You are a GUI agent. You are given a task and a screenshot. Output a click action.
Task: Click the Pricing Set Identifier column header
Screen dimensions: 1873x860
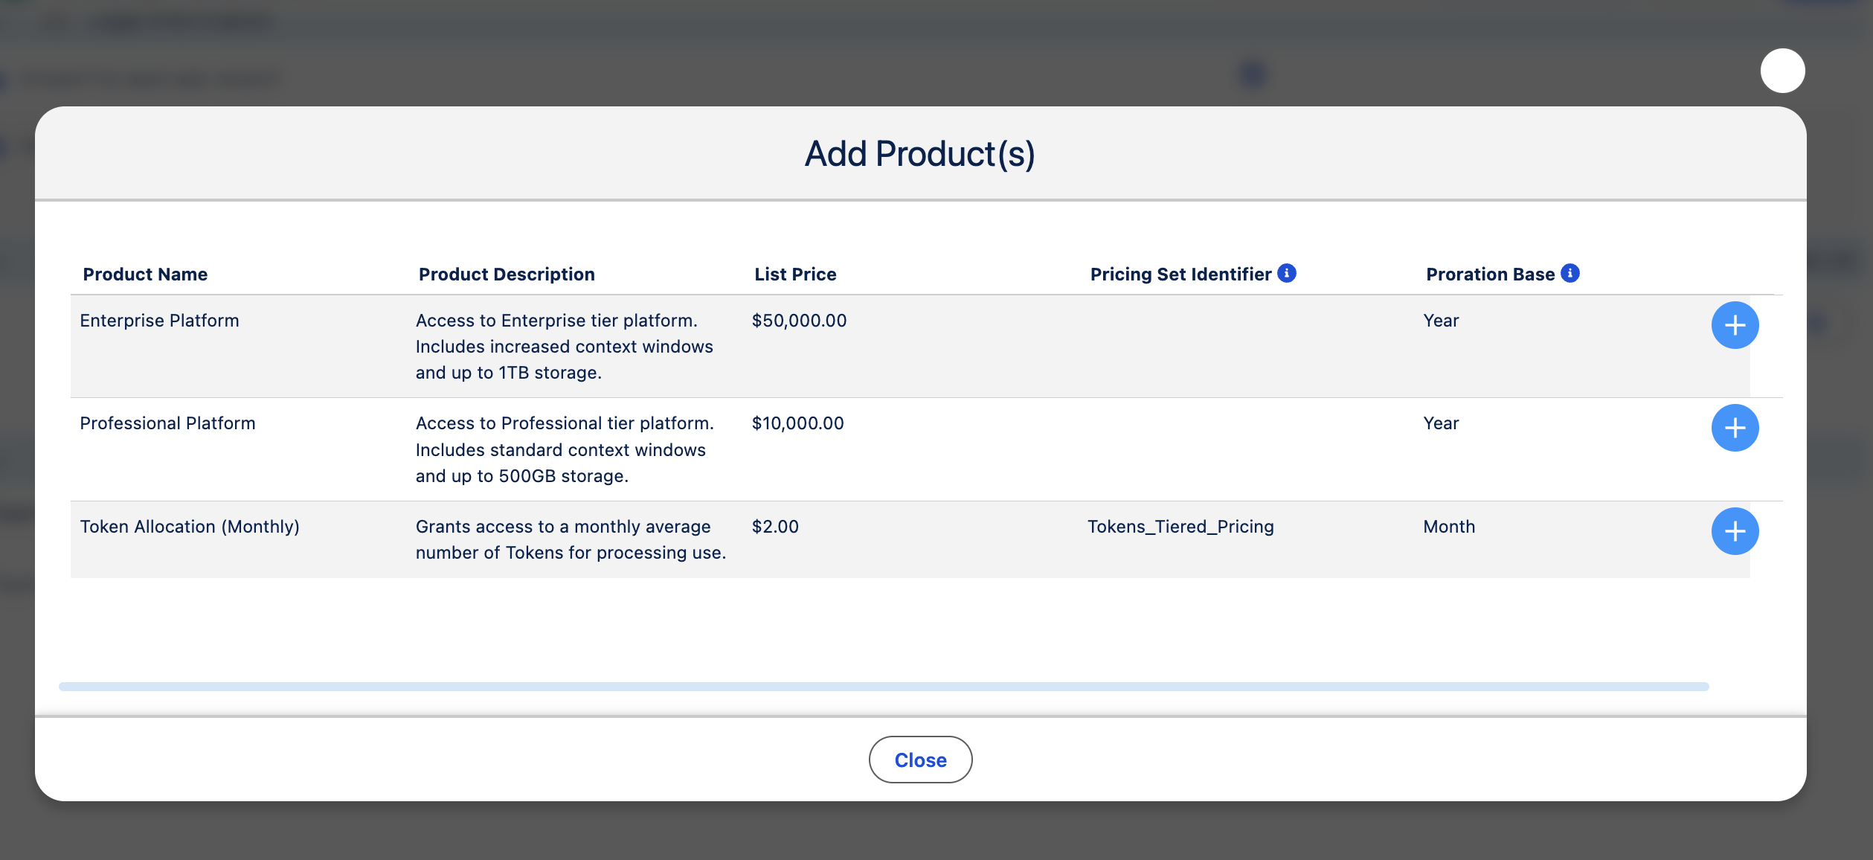click(1180, 275)
